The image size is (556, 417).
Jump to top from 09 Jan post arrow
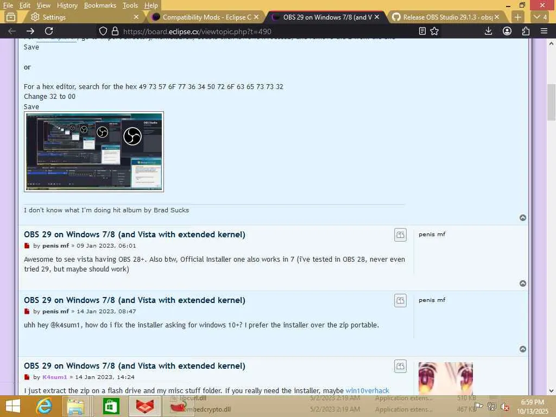[x=523, y=283]
